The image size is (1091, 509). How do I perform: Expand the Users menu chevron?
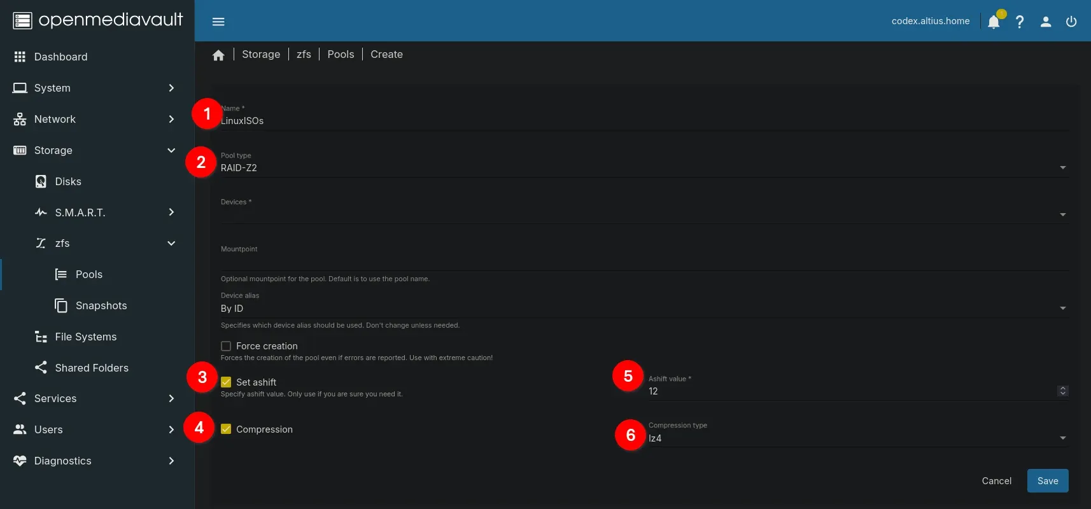[171, 429]
